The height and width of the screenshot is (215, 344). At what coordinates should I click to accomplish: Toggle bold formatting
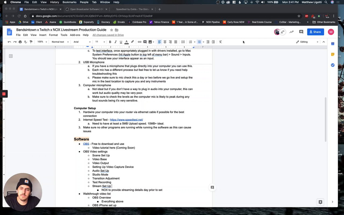pos(110,42)
